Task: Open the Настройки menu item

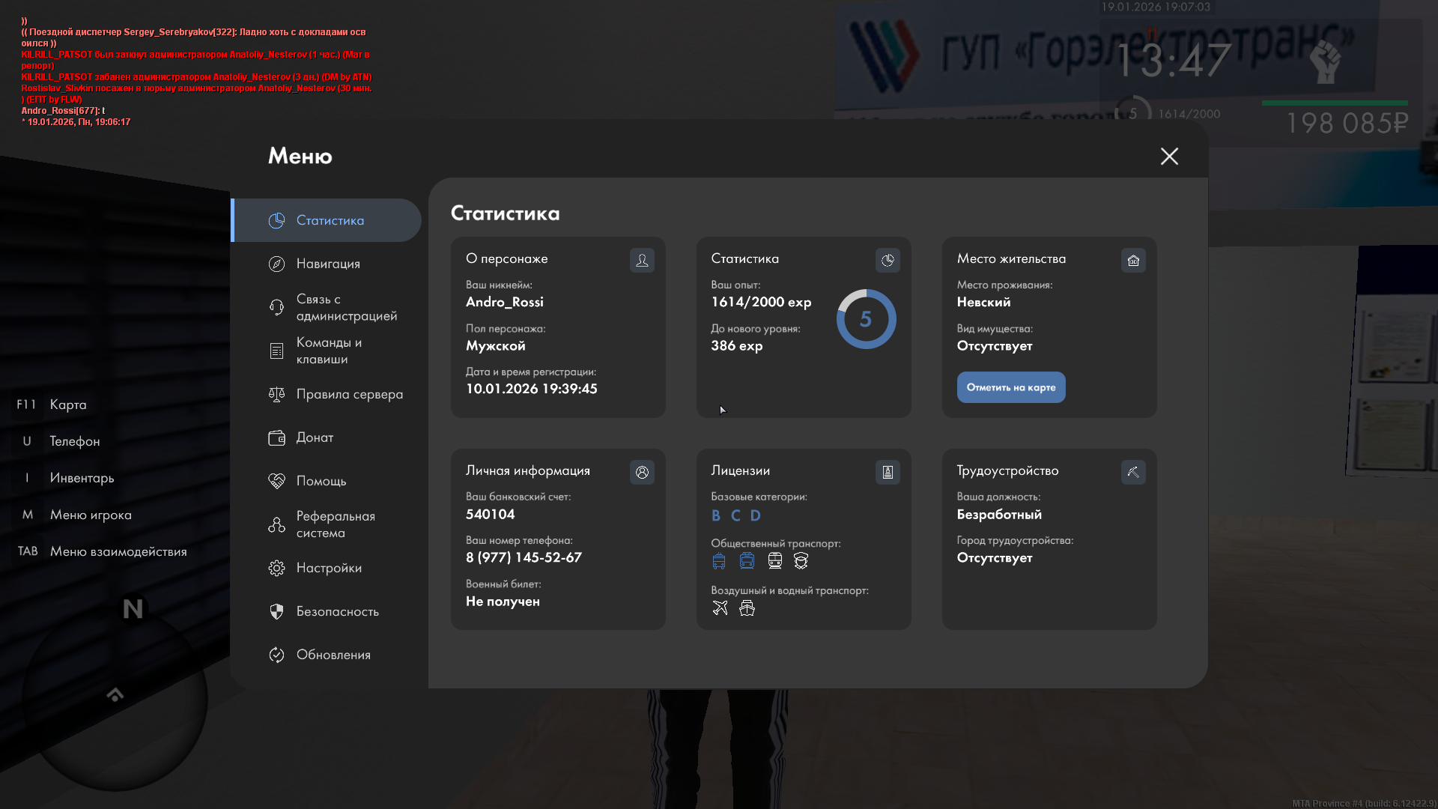Action: [x=329, y=568]
